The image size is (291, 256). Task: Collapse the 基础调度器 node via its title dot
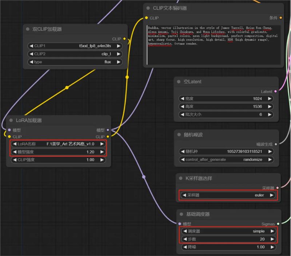coord(181,214)
